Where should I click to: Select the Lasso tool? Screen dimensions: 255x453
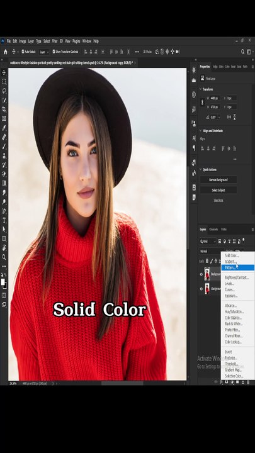(x=4, y=91)
